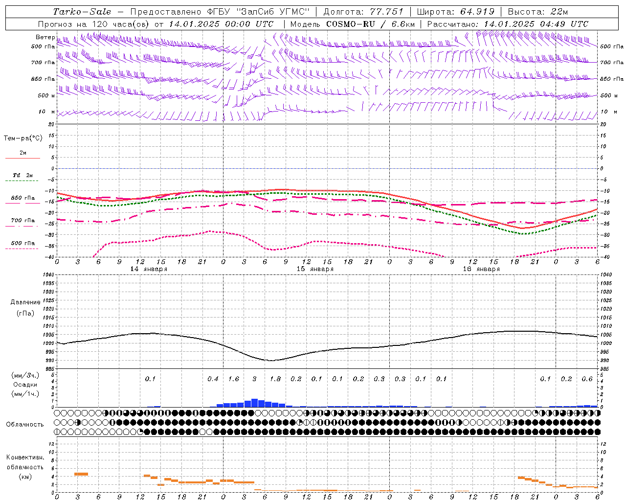Click the (мм/1ч.) precipitation unit label
This screenshot has height=501, width=626.
[25, 394]
